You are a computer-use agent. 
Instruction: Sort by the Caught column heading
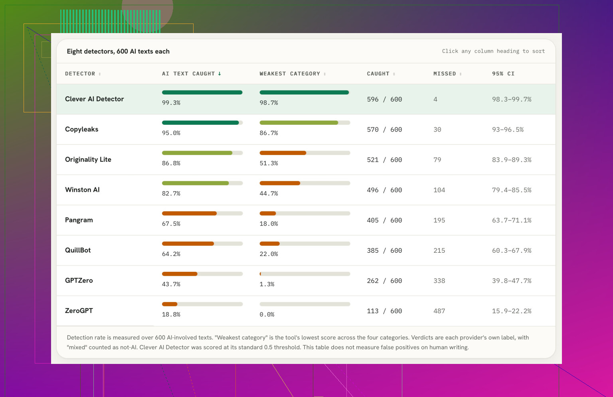pos(381,74)
